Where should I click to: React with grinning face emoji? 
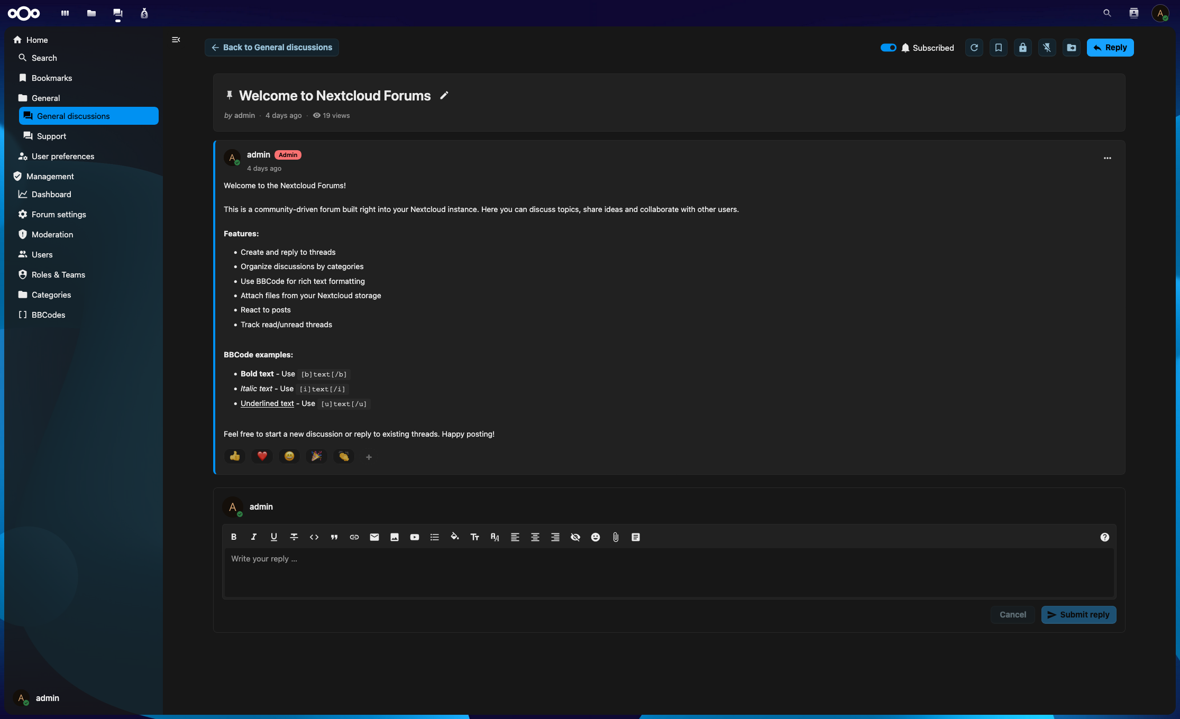pyautogui.click(x=289, y=456)
